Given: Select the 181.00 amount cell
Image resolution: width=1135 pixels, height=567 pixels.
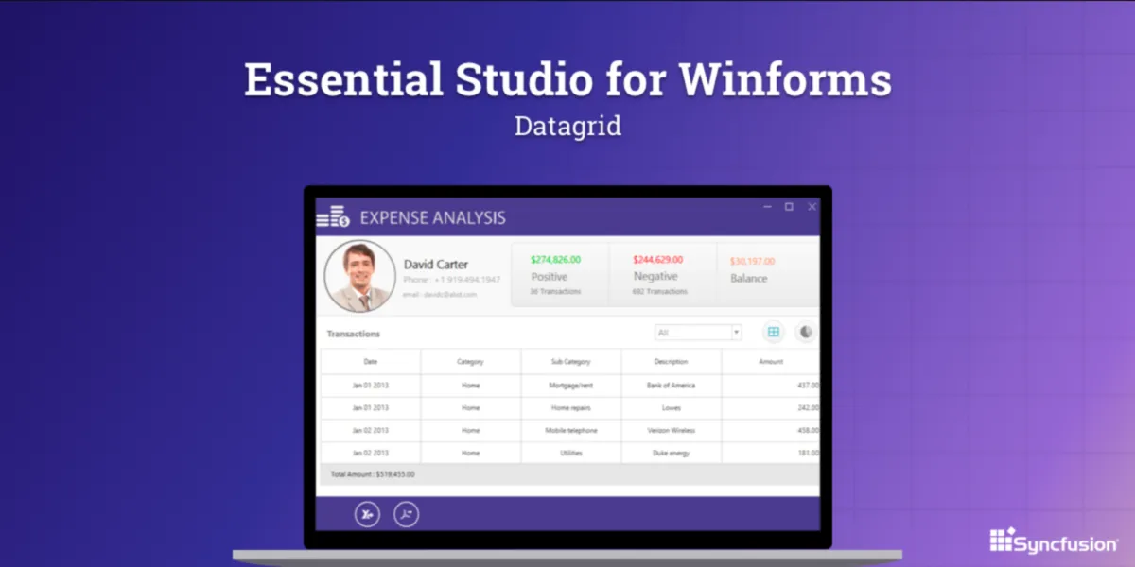Looking at the screenshot, I should tap(771, 454).
